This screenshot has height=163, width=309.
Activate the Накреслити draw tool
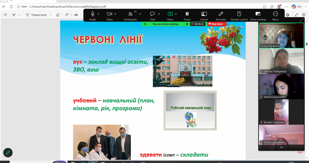tap(36, 15)
